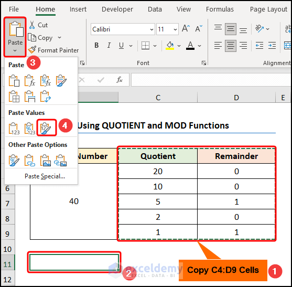Select the empty highlighted cell in row 11
This screenshot has height=287, width=292.
[74, 262]
